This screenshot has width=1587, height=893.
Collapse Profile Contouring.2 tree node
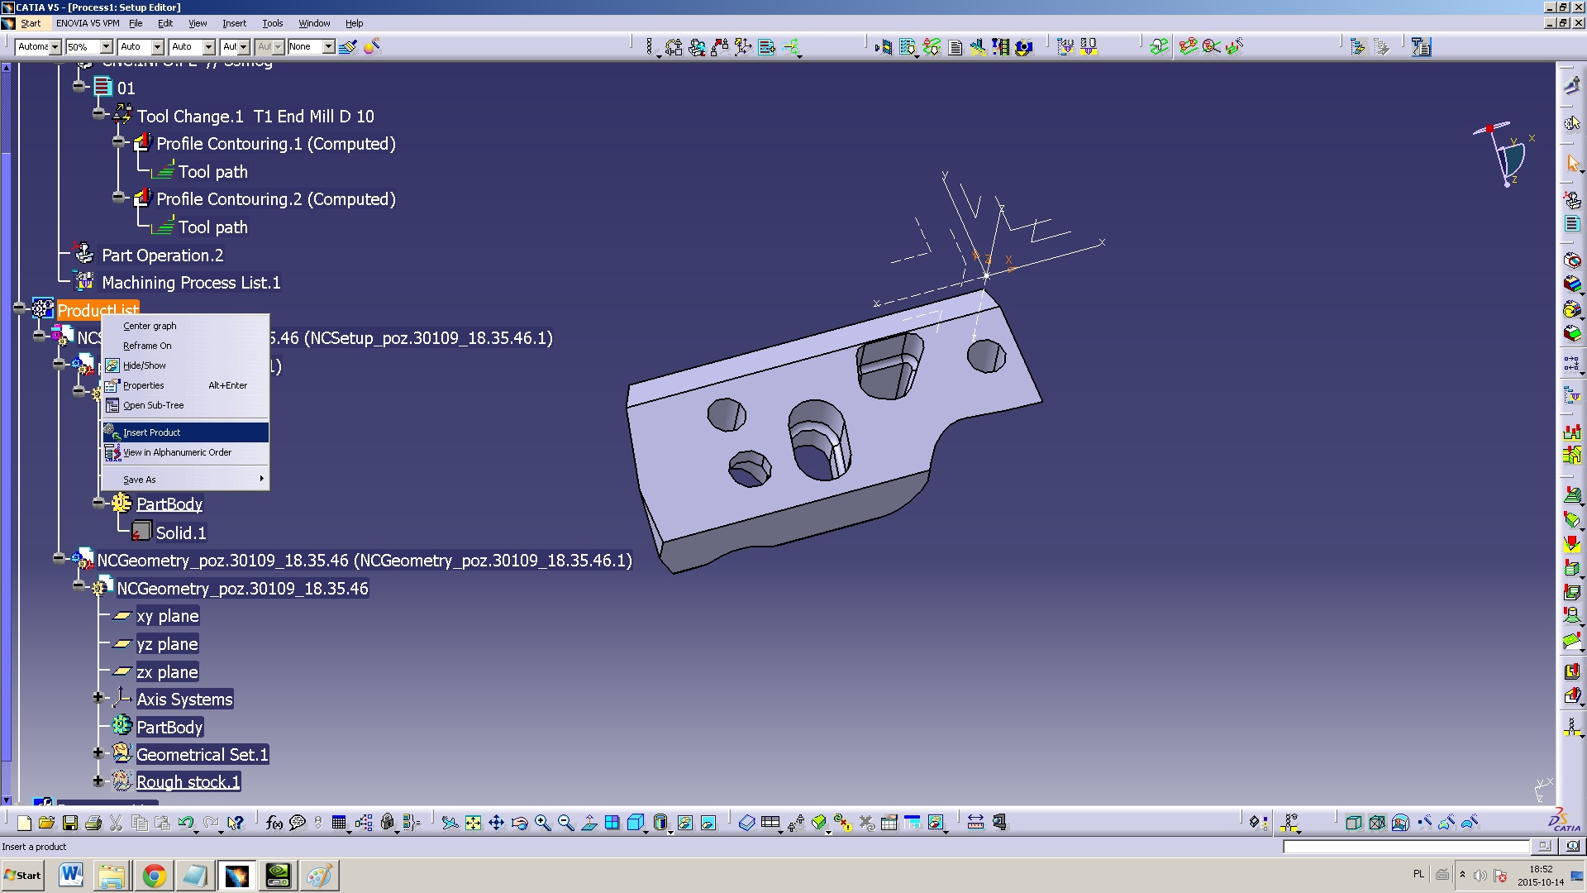click(118, 198)
